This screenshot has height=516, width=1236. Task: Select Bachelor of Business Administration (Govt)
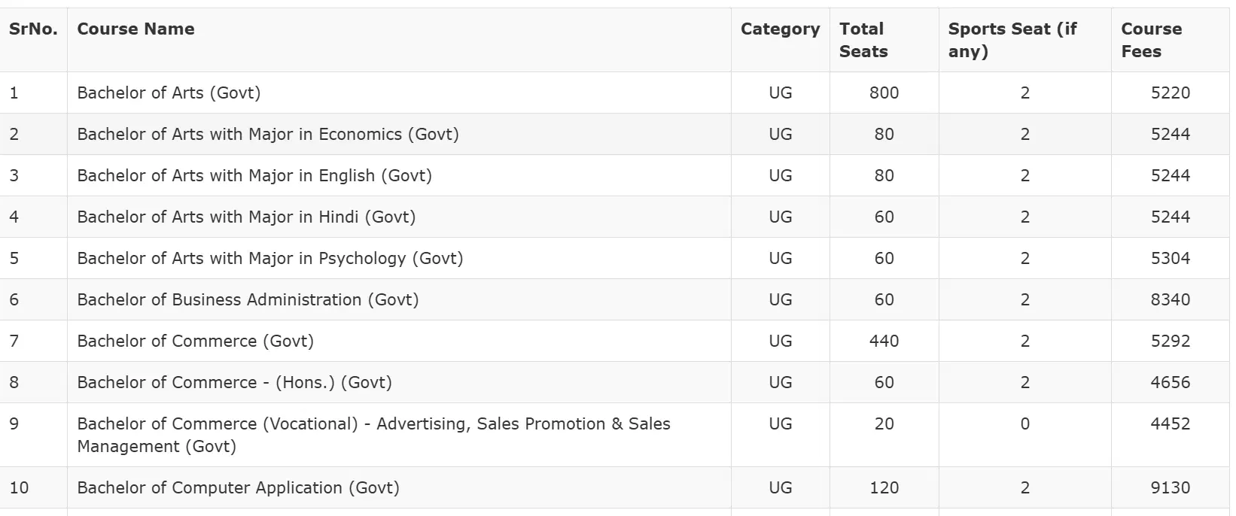[x=248, y=300]
